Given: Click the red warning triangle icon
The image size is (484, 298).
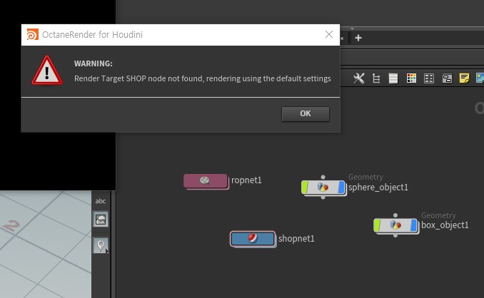Looking at the screenshot, I should point(47,71).
